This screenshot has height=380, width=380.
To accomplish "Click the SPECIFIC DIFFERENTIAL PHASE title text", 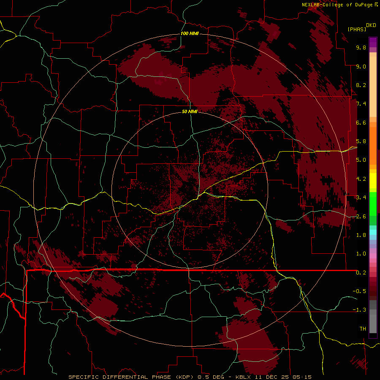I will [119, 377].
